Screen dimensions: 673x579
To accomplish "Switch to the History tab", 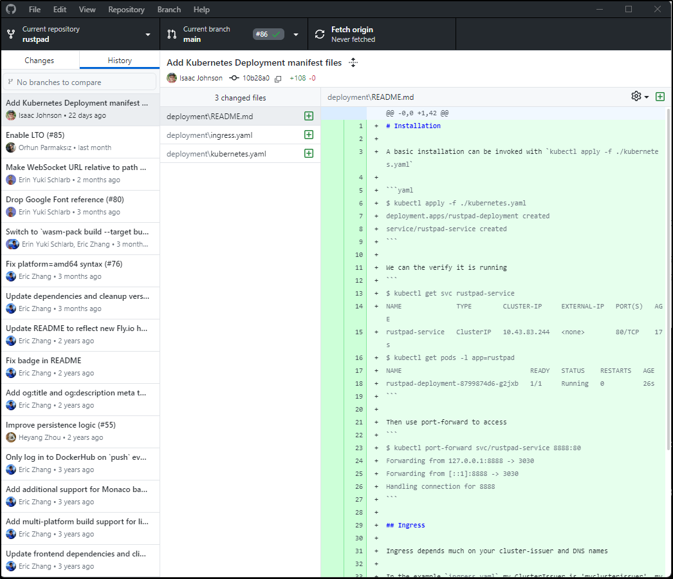I will (x=120, y=61).
